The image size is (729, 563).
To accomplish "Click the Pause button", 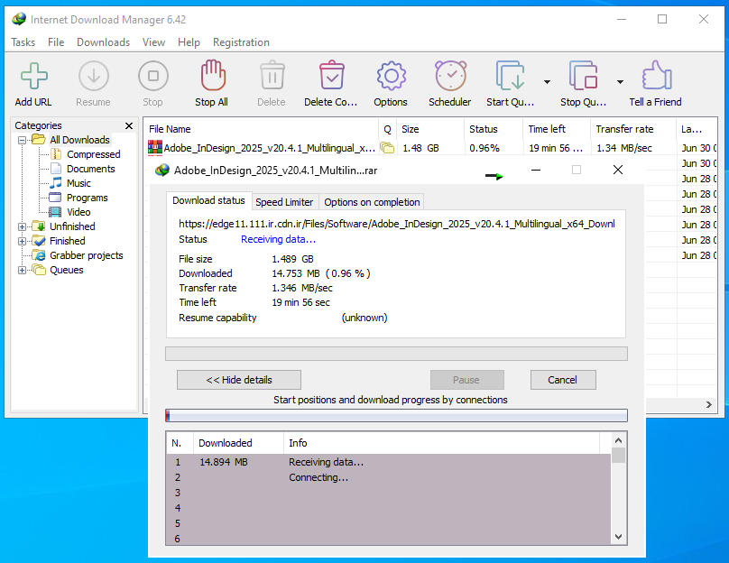I will click(466, 380).
